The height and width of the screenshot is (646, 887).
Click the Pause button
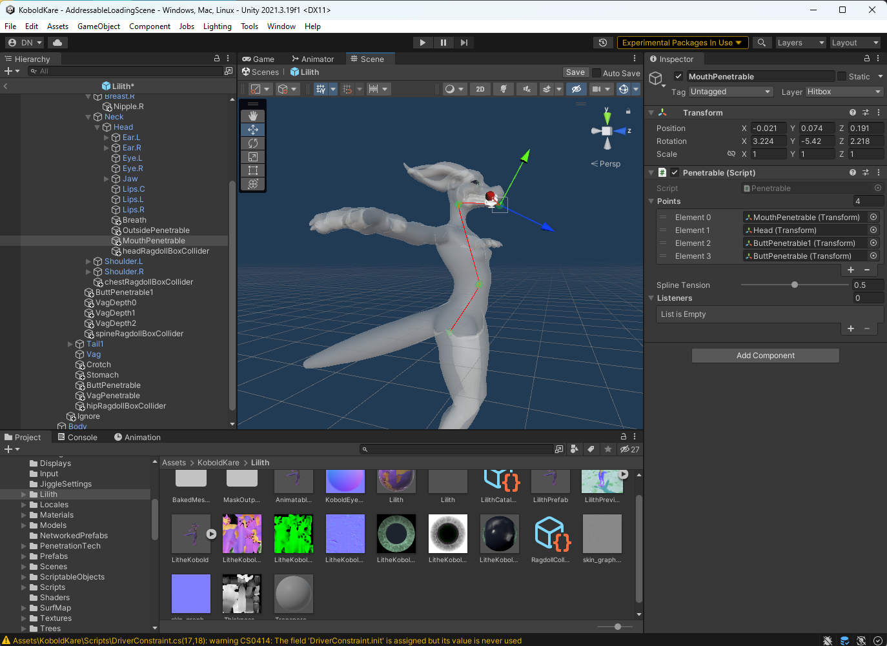tap(444, 43)
